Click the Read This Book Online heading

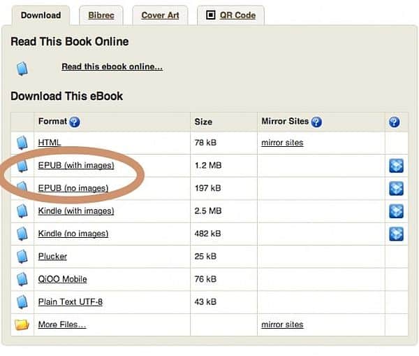pos(70,41)
